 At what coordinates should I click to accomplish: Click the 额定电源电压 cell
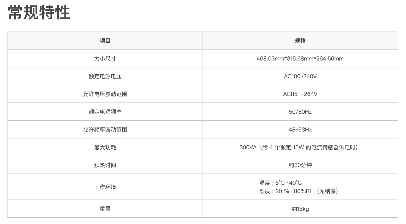point(105,76)
